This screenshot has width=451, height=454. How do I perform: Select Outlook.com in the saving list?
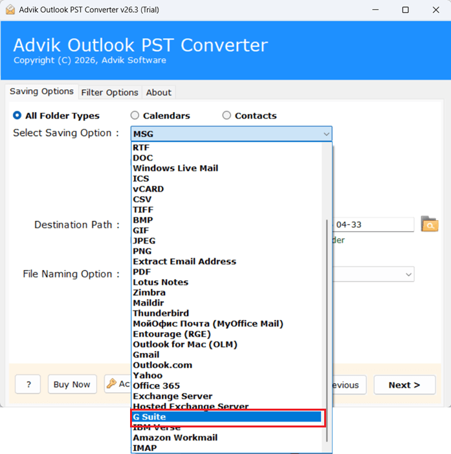[226, 365]
